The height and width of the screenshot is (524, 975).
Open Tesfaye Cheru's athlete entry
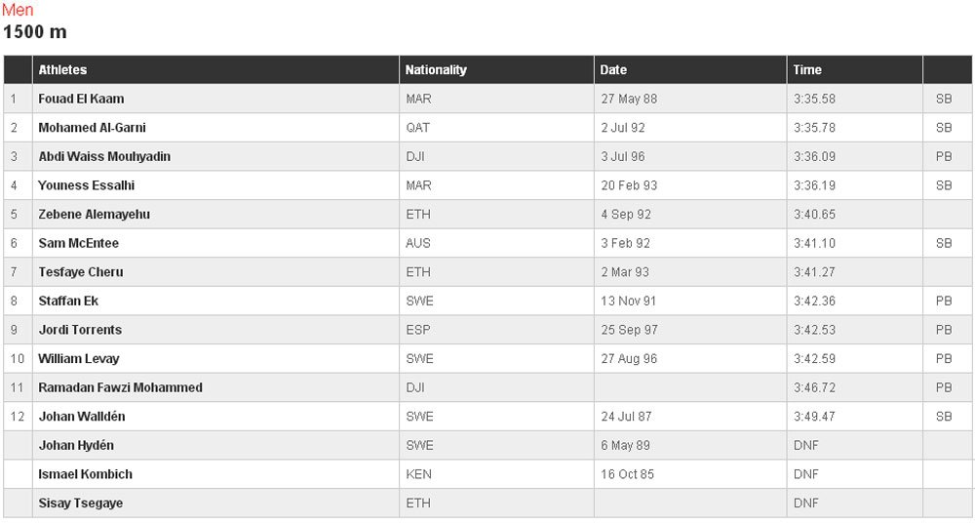coord(81,272)
